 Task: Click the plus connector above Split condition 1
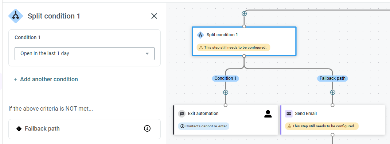(x=244, y=13)
